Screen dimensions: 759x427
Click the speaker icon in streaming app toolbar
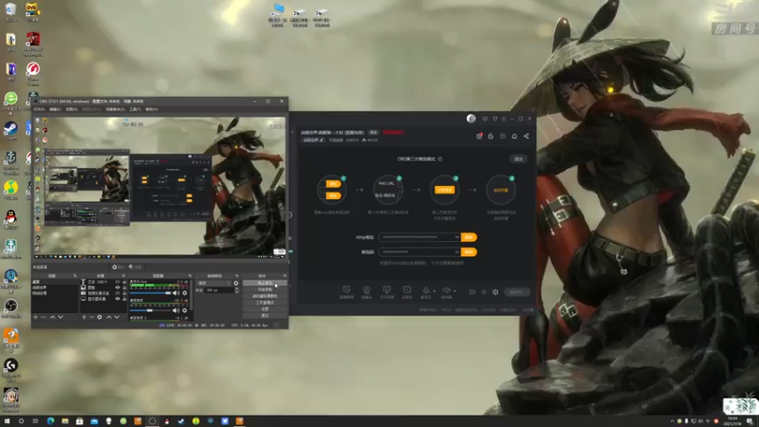(x=446, y=289)
